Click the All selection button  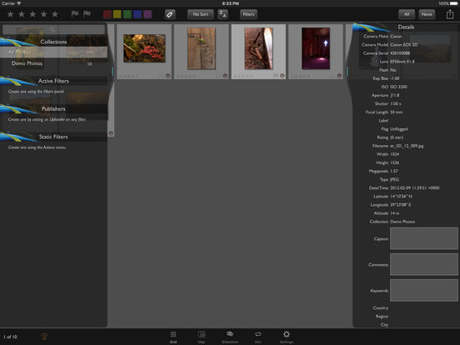point(407,14)
